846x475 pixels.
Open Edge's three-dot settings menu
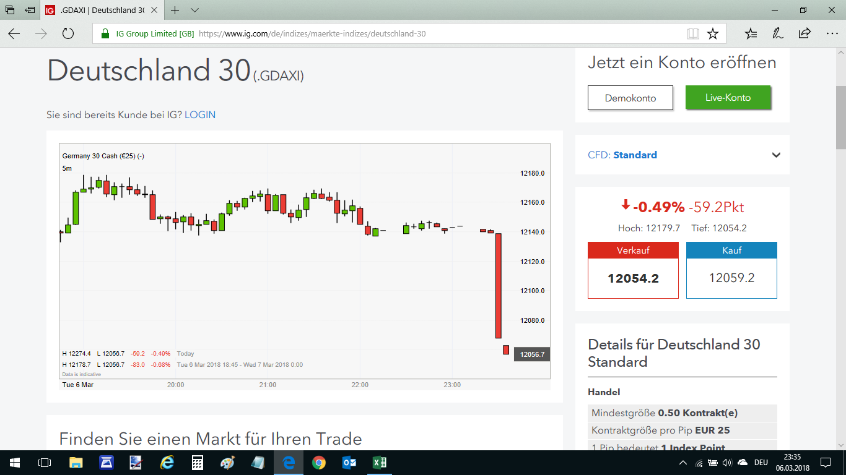click(x=832, y=34)
